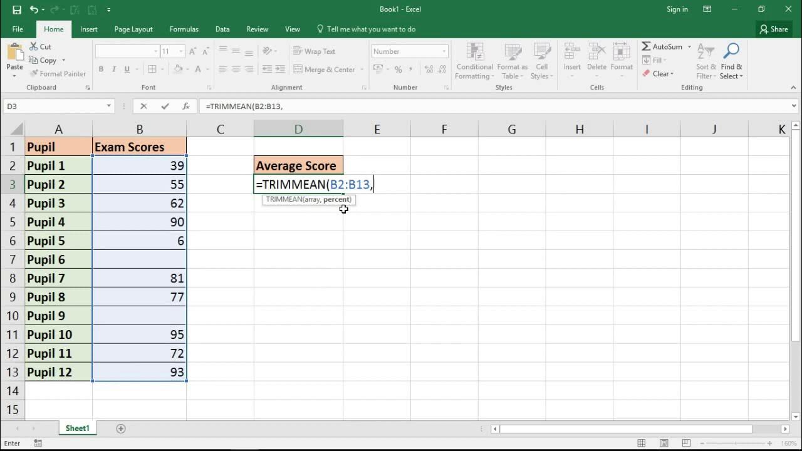Open the Formulas ribbon tab
Image resolution: width=802 pixels, height=451 pixels.
[x=184, y=29]
